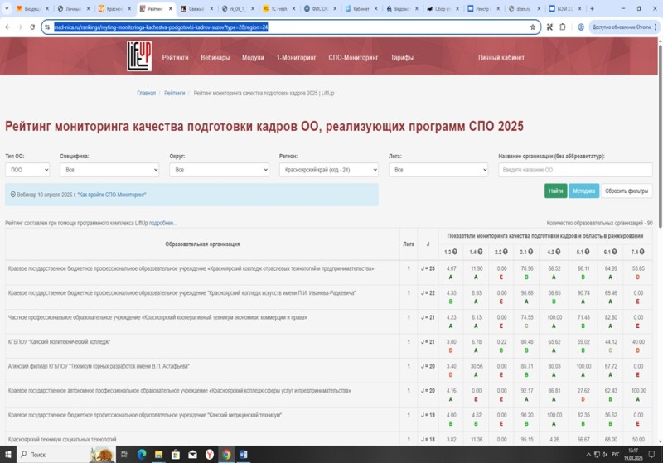
Task: Open Word from the taskbar
Action: point(244,454)
